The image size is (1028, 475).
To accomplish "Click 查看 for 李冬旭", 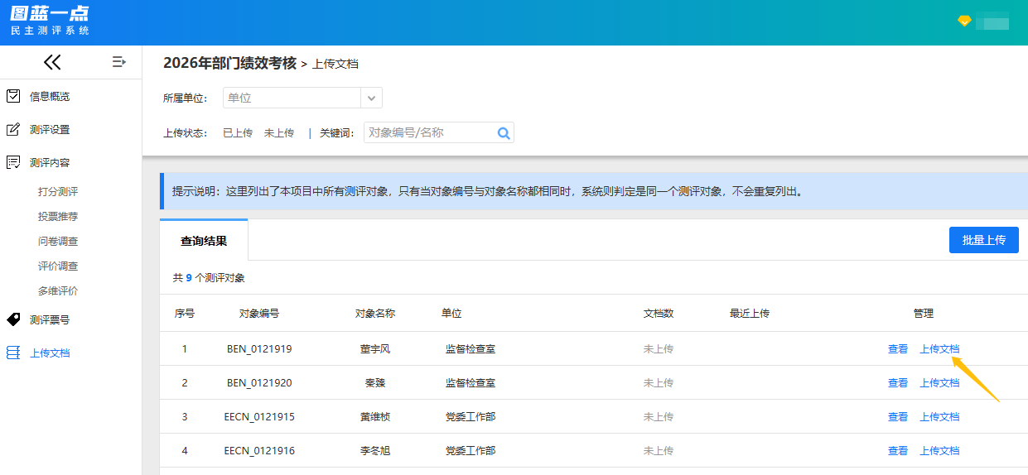I will tap(898, 450).
